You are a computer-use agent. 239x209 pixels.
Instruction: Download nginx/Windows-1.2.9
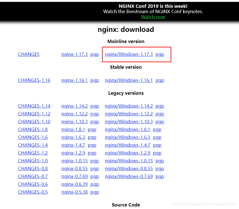click(x=127, y=153)
